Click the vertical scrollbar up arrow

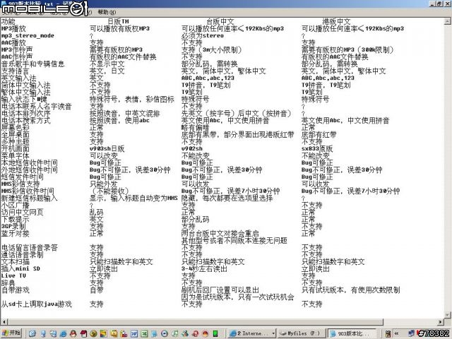pyautogui.click(x=447, y=21)
